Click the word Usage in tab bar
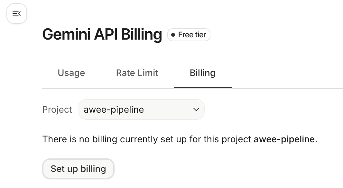This screenshot has width=343, height=188. pyautogui.click(x=71, y=73)
